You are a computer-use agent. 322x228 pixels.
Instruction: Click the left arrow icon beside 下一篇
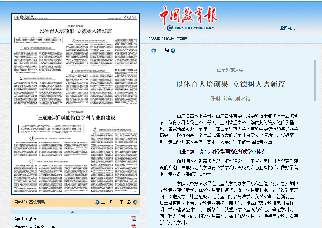pyautogui.click(x=153, y=50)
